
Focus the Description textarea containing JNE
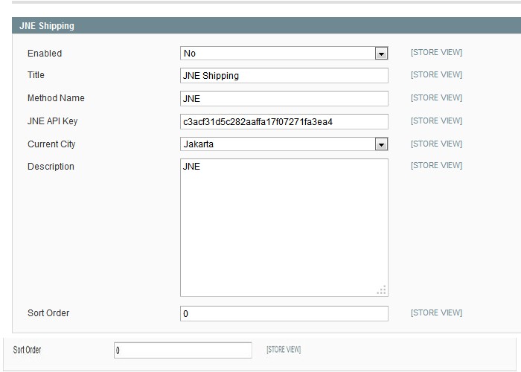point(284,228)
